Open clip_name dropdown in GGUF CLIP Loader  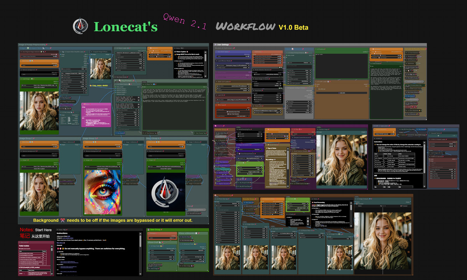click(x=233, y=86)
